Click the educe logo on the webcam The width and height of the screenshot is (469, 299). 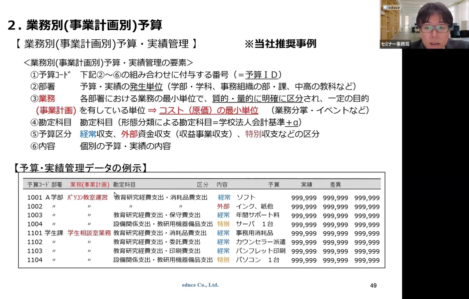pos(392,8)
